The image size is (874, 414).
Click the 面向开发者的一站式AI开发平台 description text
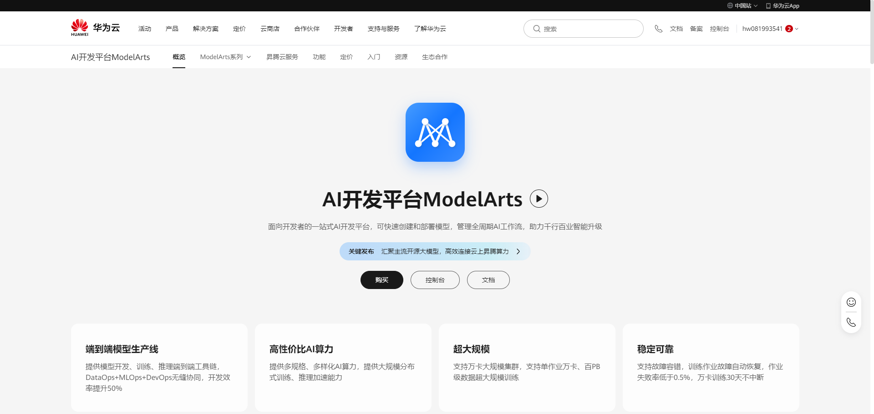(x=435, y=226)
